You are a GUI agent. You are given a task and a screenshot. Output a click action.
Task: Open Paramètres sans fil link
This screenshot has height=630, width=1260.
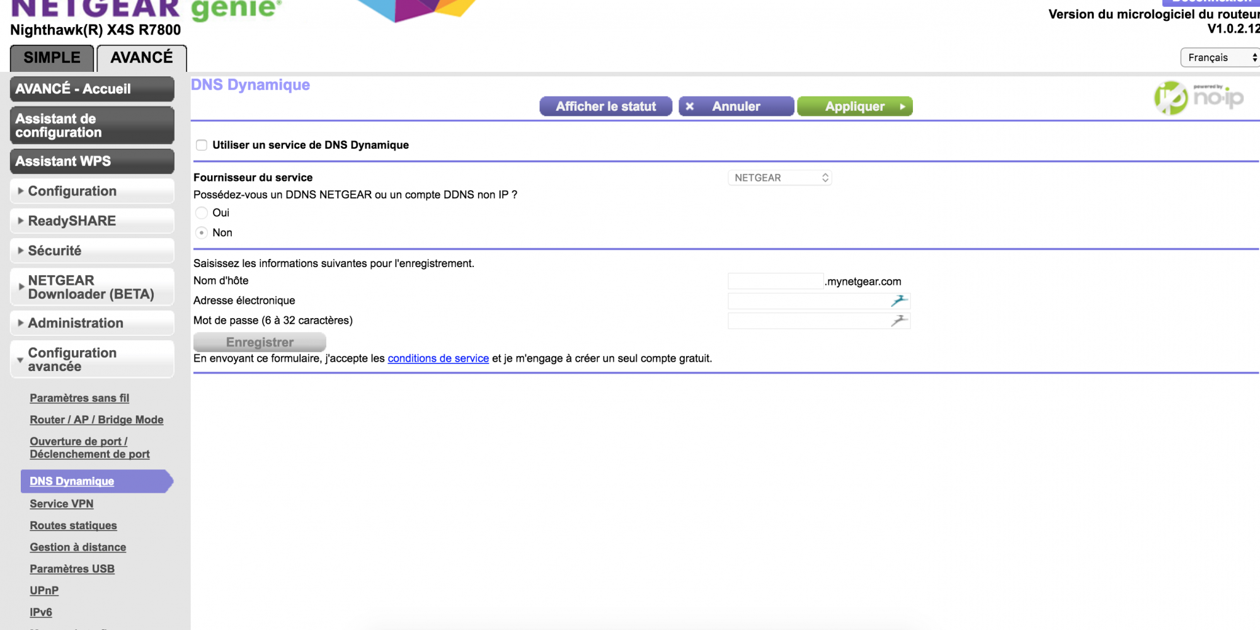79,398
